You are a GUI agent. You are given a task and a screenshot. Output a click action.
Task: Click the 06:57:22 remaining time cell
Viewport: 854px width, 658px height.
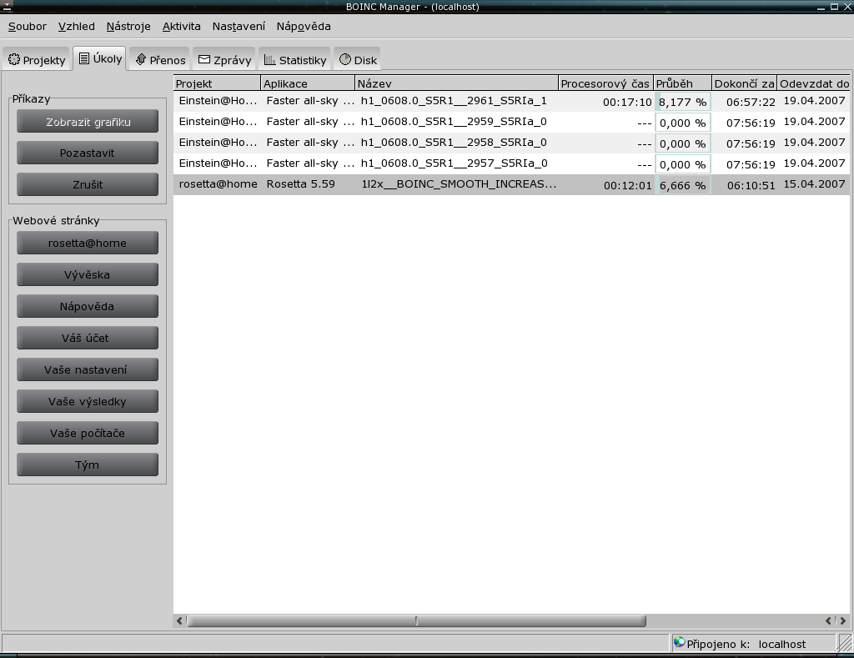(751, 102)
